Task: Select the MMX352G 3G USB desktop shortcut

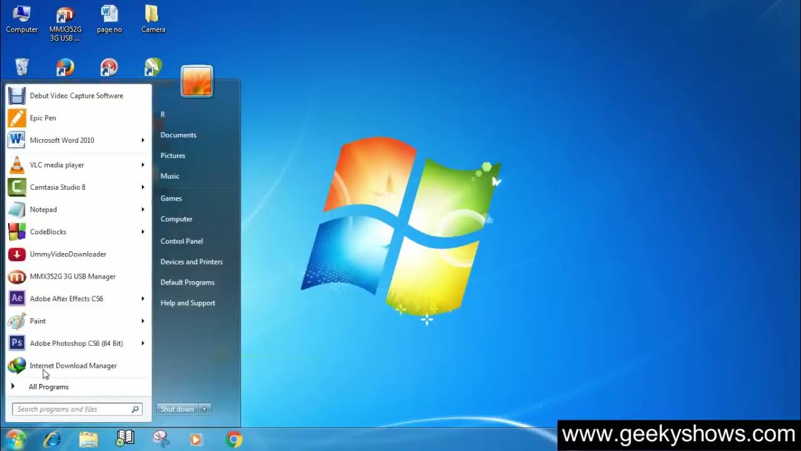Action: click(x=65, y=25)
